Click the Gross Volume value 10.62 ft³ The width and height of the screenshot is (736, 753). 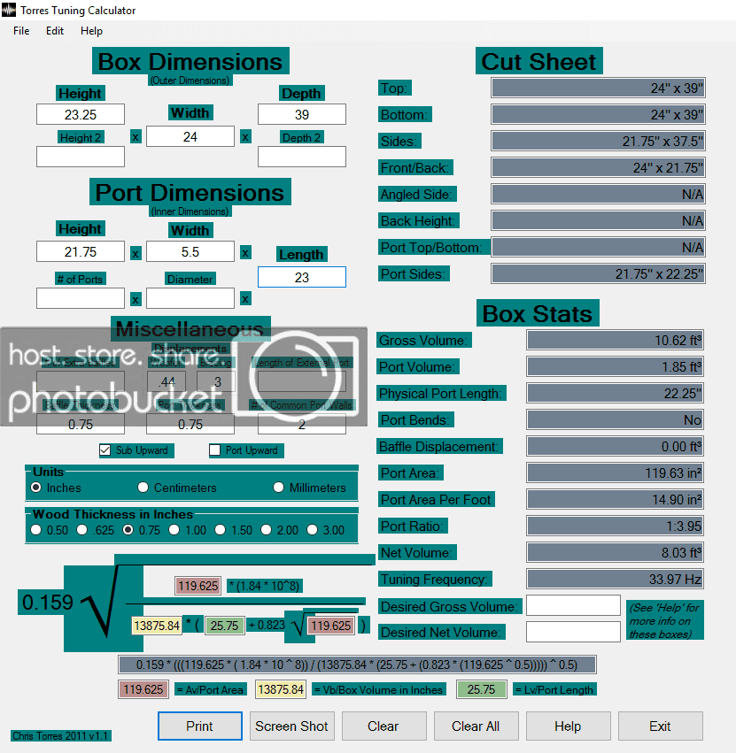(x=615, y=340)
